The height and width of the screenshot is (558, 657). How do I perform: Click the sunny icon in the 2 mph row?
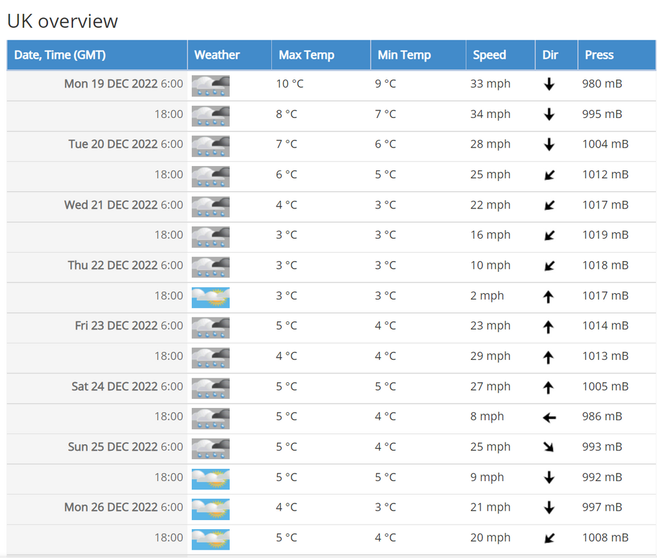point(210,298)
